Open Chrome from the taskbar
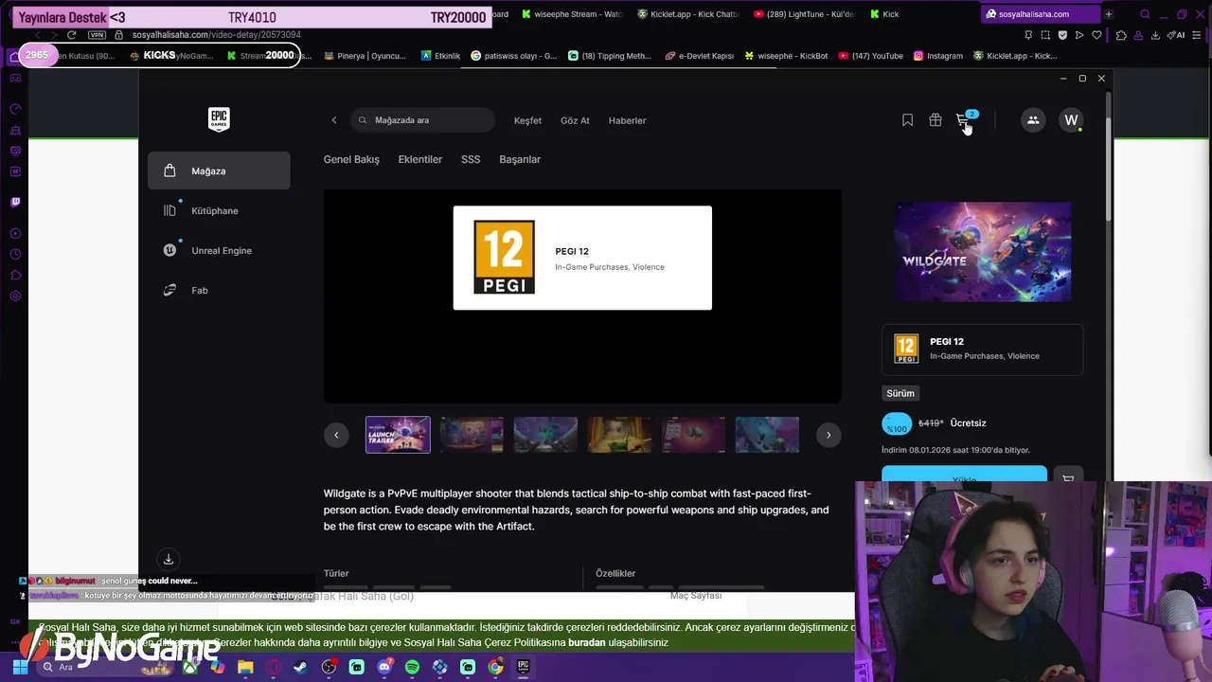The height and width of the screenshot is (682, 1212). pyautogui.click(x=495, y=667)
